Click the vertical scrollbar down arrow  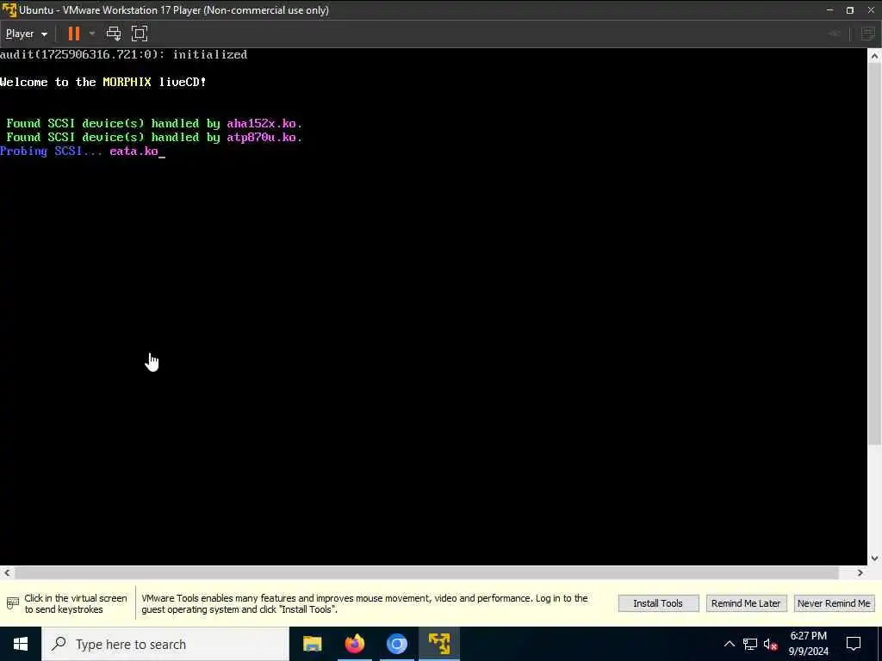874,558
